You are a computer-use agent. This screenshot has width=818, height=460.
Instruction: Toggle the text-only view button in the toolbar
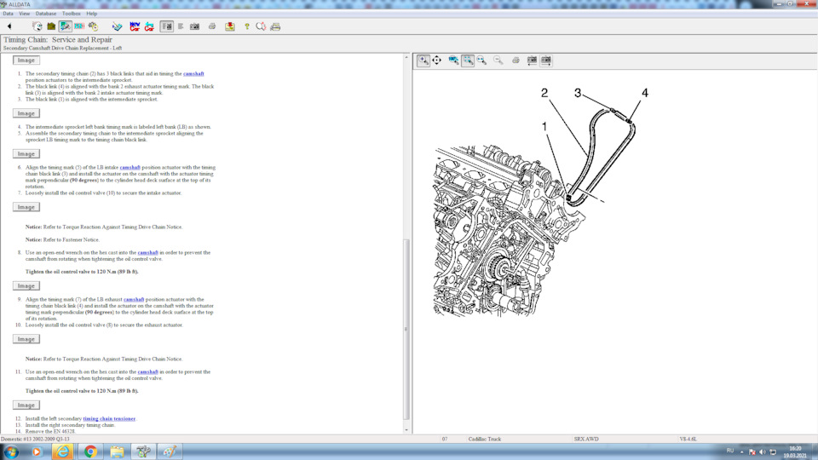(x=181, y=26)
